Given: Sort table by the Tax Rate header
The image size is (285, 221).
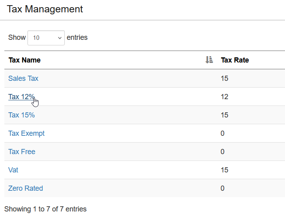Looking at the screenshot, I should 235,60.
